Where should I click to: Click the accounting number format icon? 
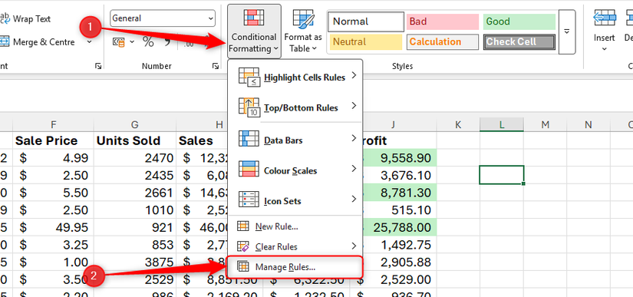119,42
